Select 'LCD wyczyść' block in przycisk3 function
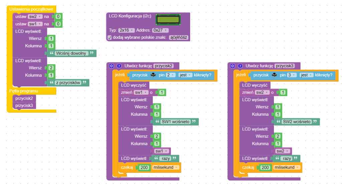The image size is (342, 189). tap(254, 85)
